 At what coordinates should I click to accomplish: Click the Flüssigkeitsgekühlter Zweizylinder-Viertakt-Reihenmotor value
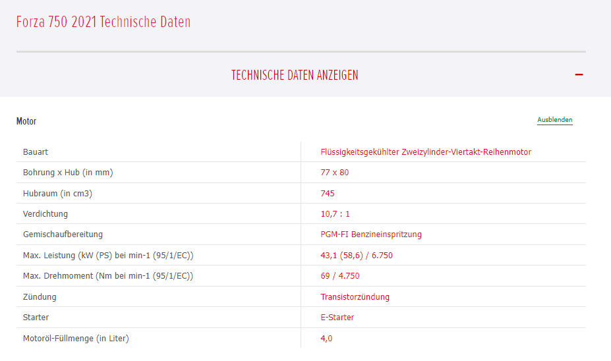[426, 152]
